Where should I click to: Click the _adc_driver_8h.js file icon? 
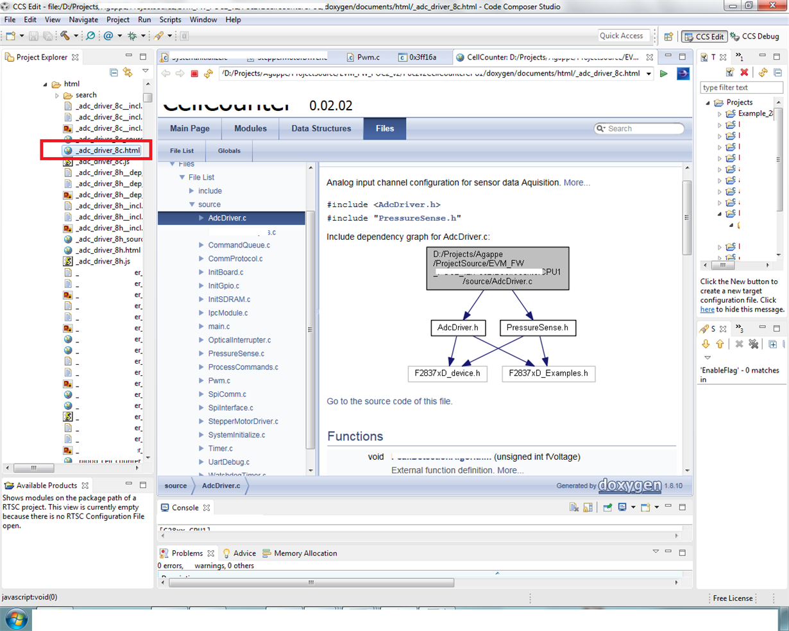68,261
